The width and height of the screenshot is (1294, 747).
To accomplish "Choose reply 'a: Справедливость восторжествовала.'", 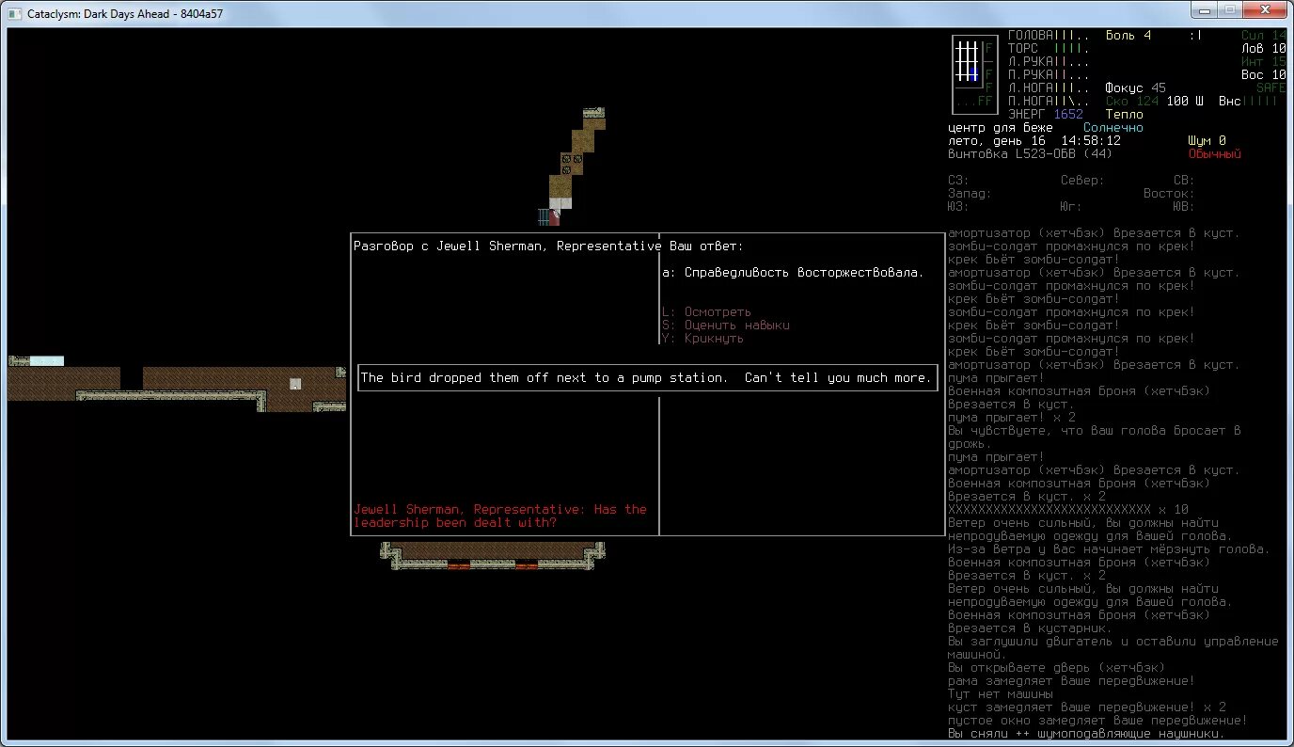I will pos(793,273).
